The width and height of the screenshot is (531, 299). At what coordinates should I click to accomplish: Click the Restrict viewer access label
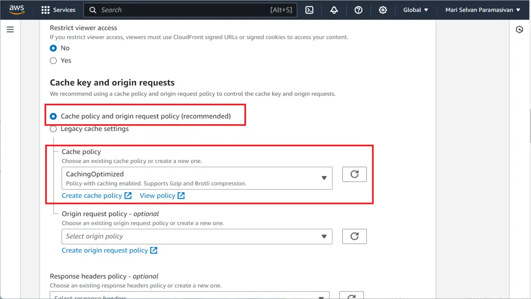(x=83, y=28)
